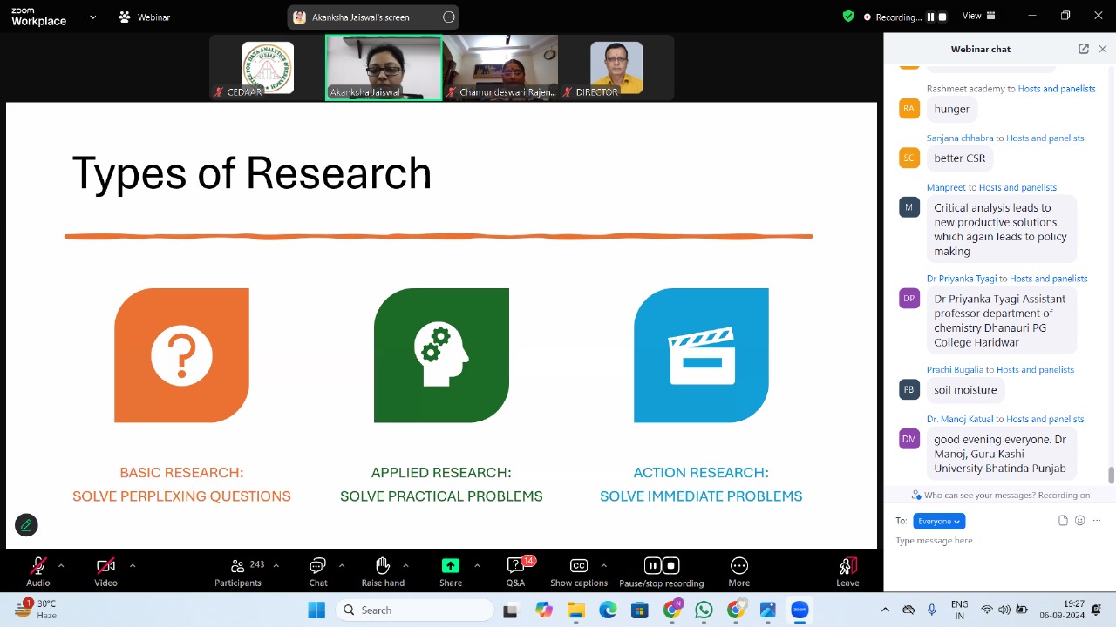
Task: Open the 'Everyone' recipient dropdown
Action: pyautogui.click(x=939, y=521)
